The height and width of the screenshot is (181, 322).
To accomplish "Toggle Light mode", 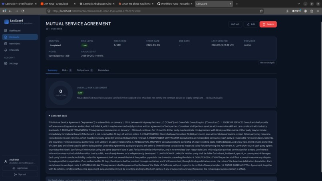I will tap(20, 168).
